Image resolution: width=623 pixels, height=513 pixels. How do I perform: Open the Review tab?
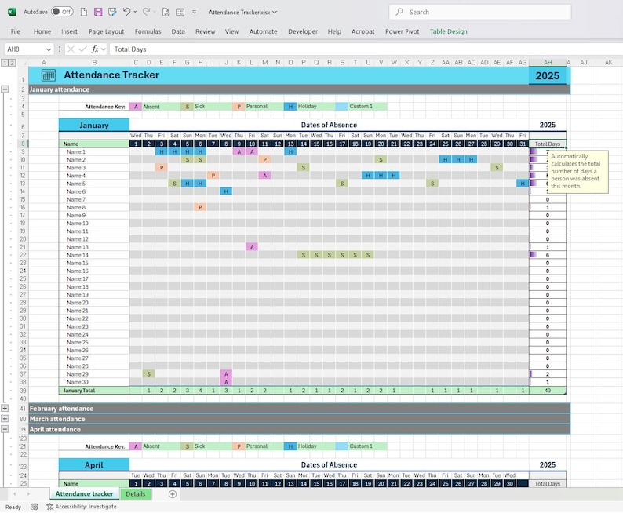205,31
